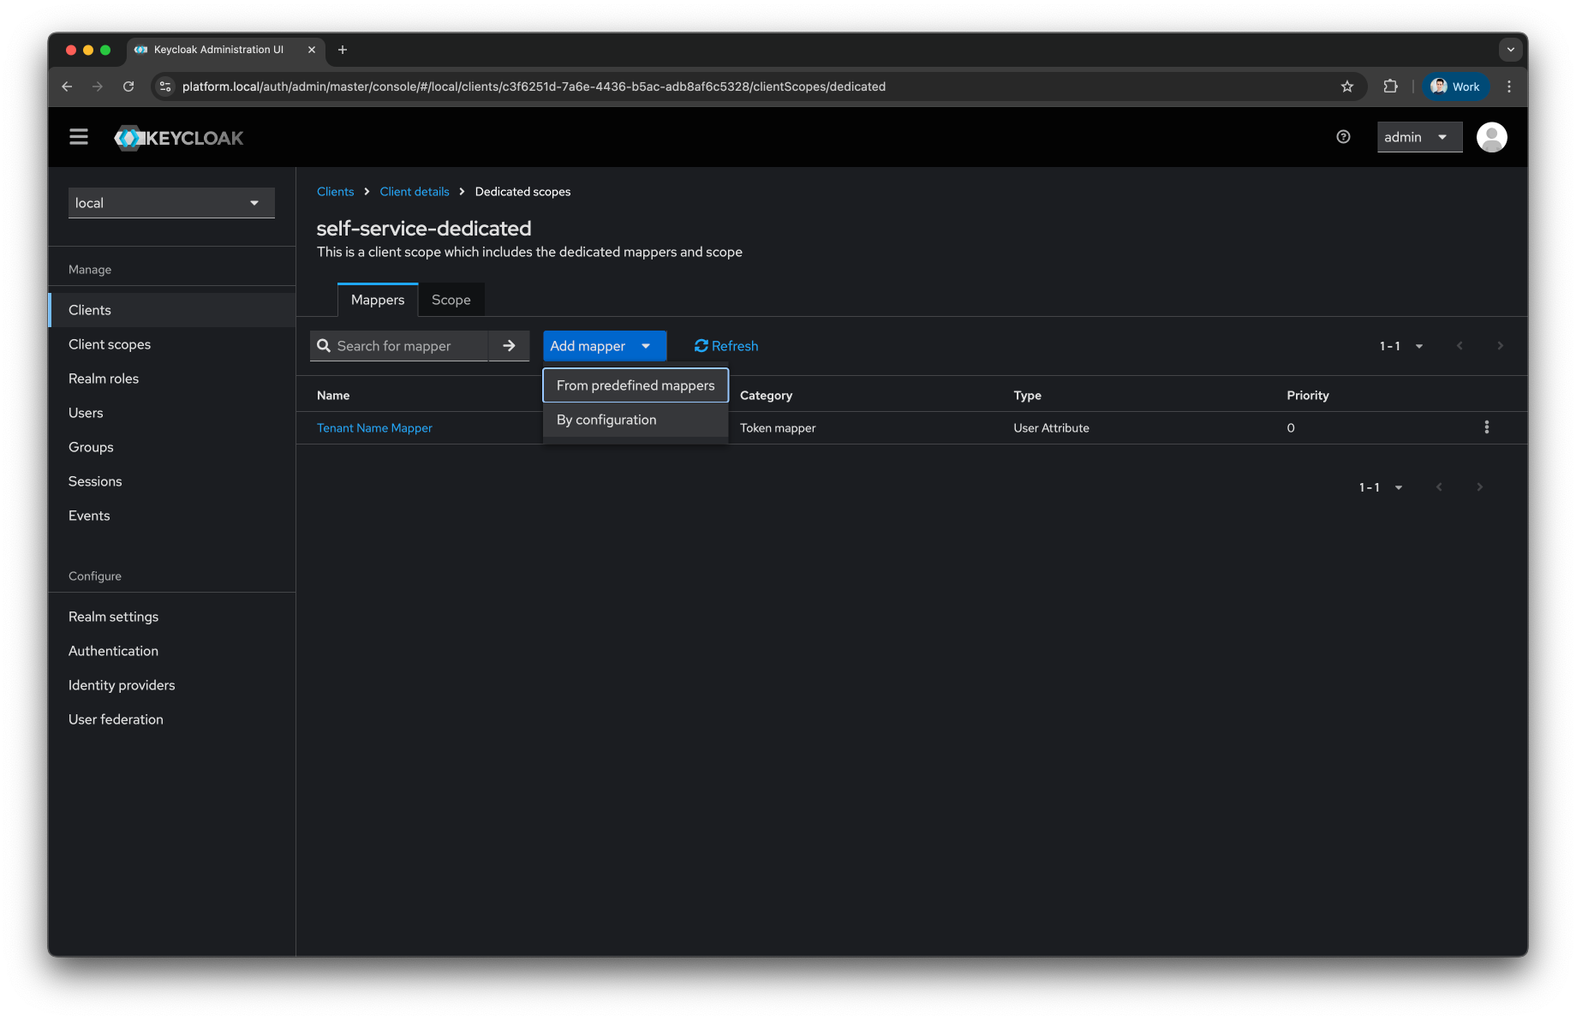Click the Keycloak logo
The width and height of the screenshot is (1576, 1020).
(x=178, y=137)
